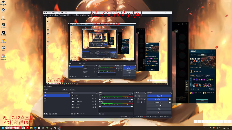Switch to first tab in League helper panel
The width and height of the screenshot is (232, 130).
[193, 55]
